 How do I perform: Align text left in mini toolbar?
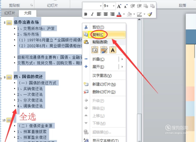pyautogui.click(x=99, y=14)
